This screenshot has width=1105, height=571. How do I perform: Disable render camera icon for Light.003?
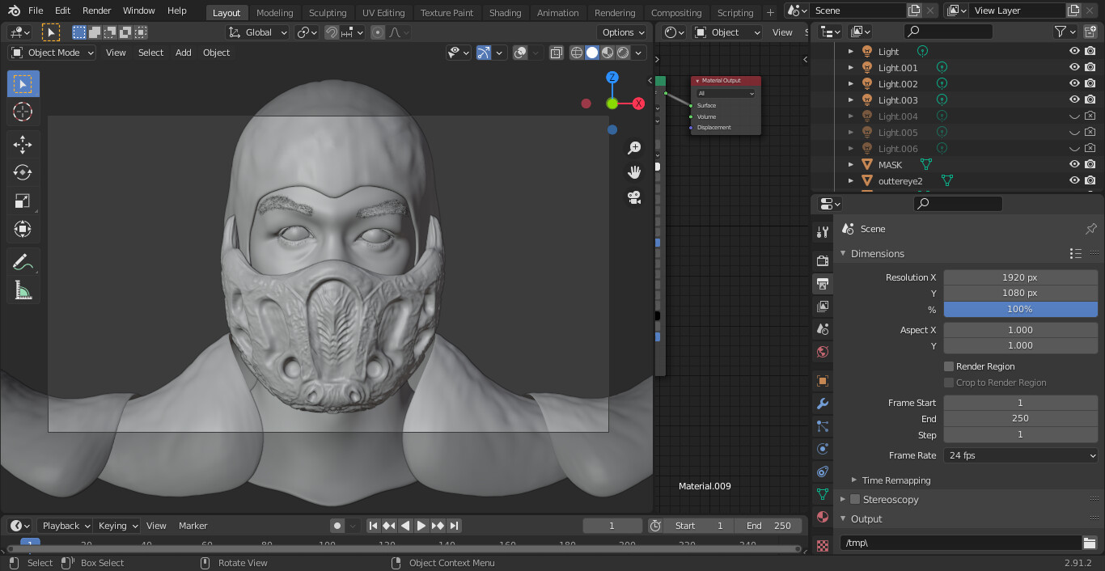[x=1090, y=99]
